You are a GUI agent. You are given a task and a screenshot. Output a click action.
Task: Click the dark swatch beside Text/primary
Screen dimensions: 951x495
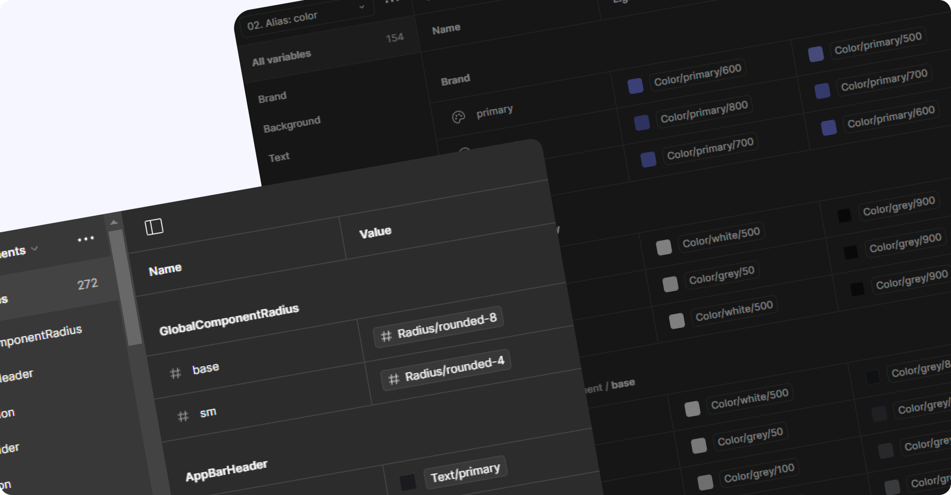pos(408,483)
